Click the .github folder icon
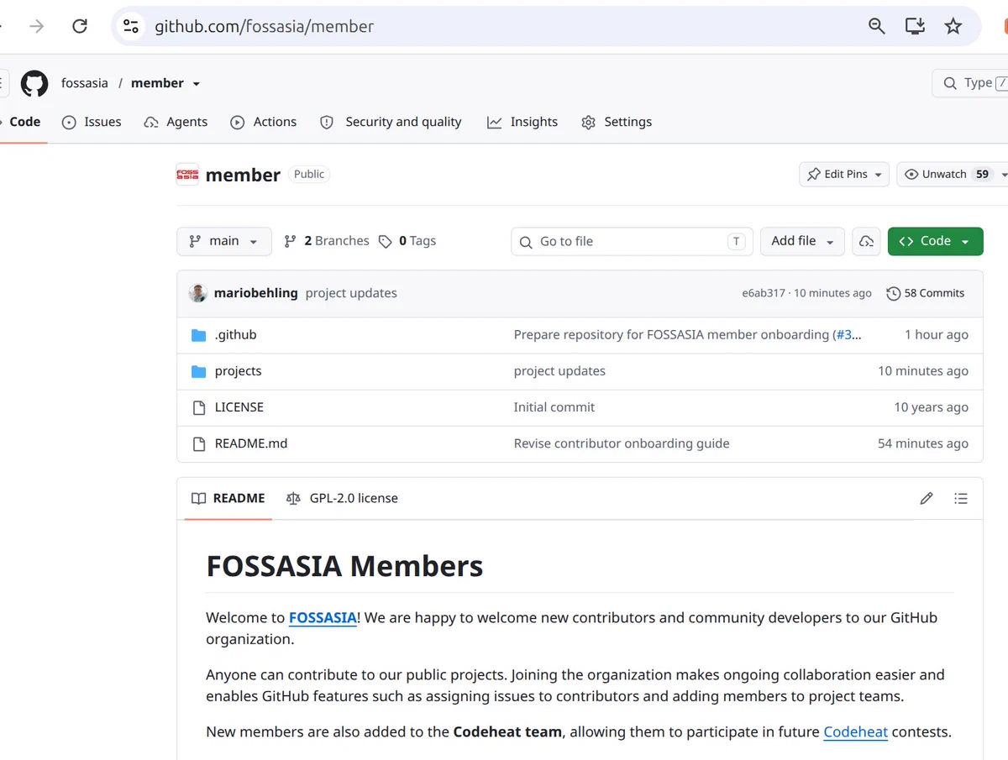 pyautogui.click(x=199, y=335)
